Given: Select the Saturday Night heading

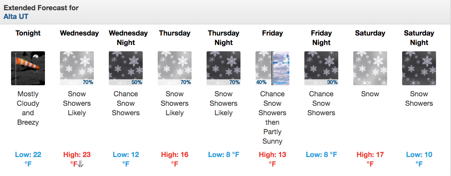Looking at the screenshot, I should [419, 38].
